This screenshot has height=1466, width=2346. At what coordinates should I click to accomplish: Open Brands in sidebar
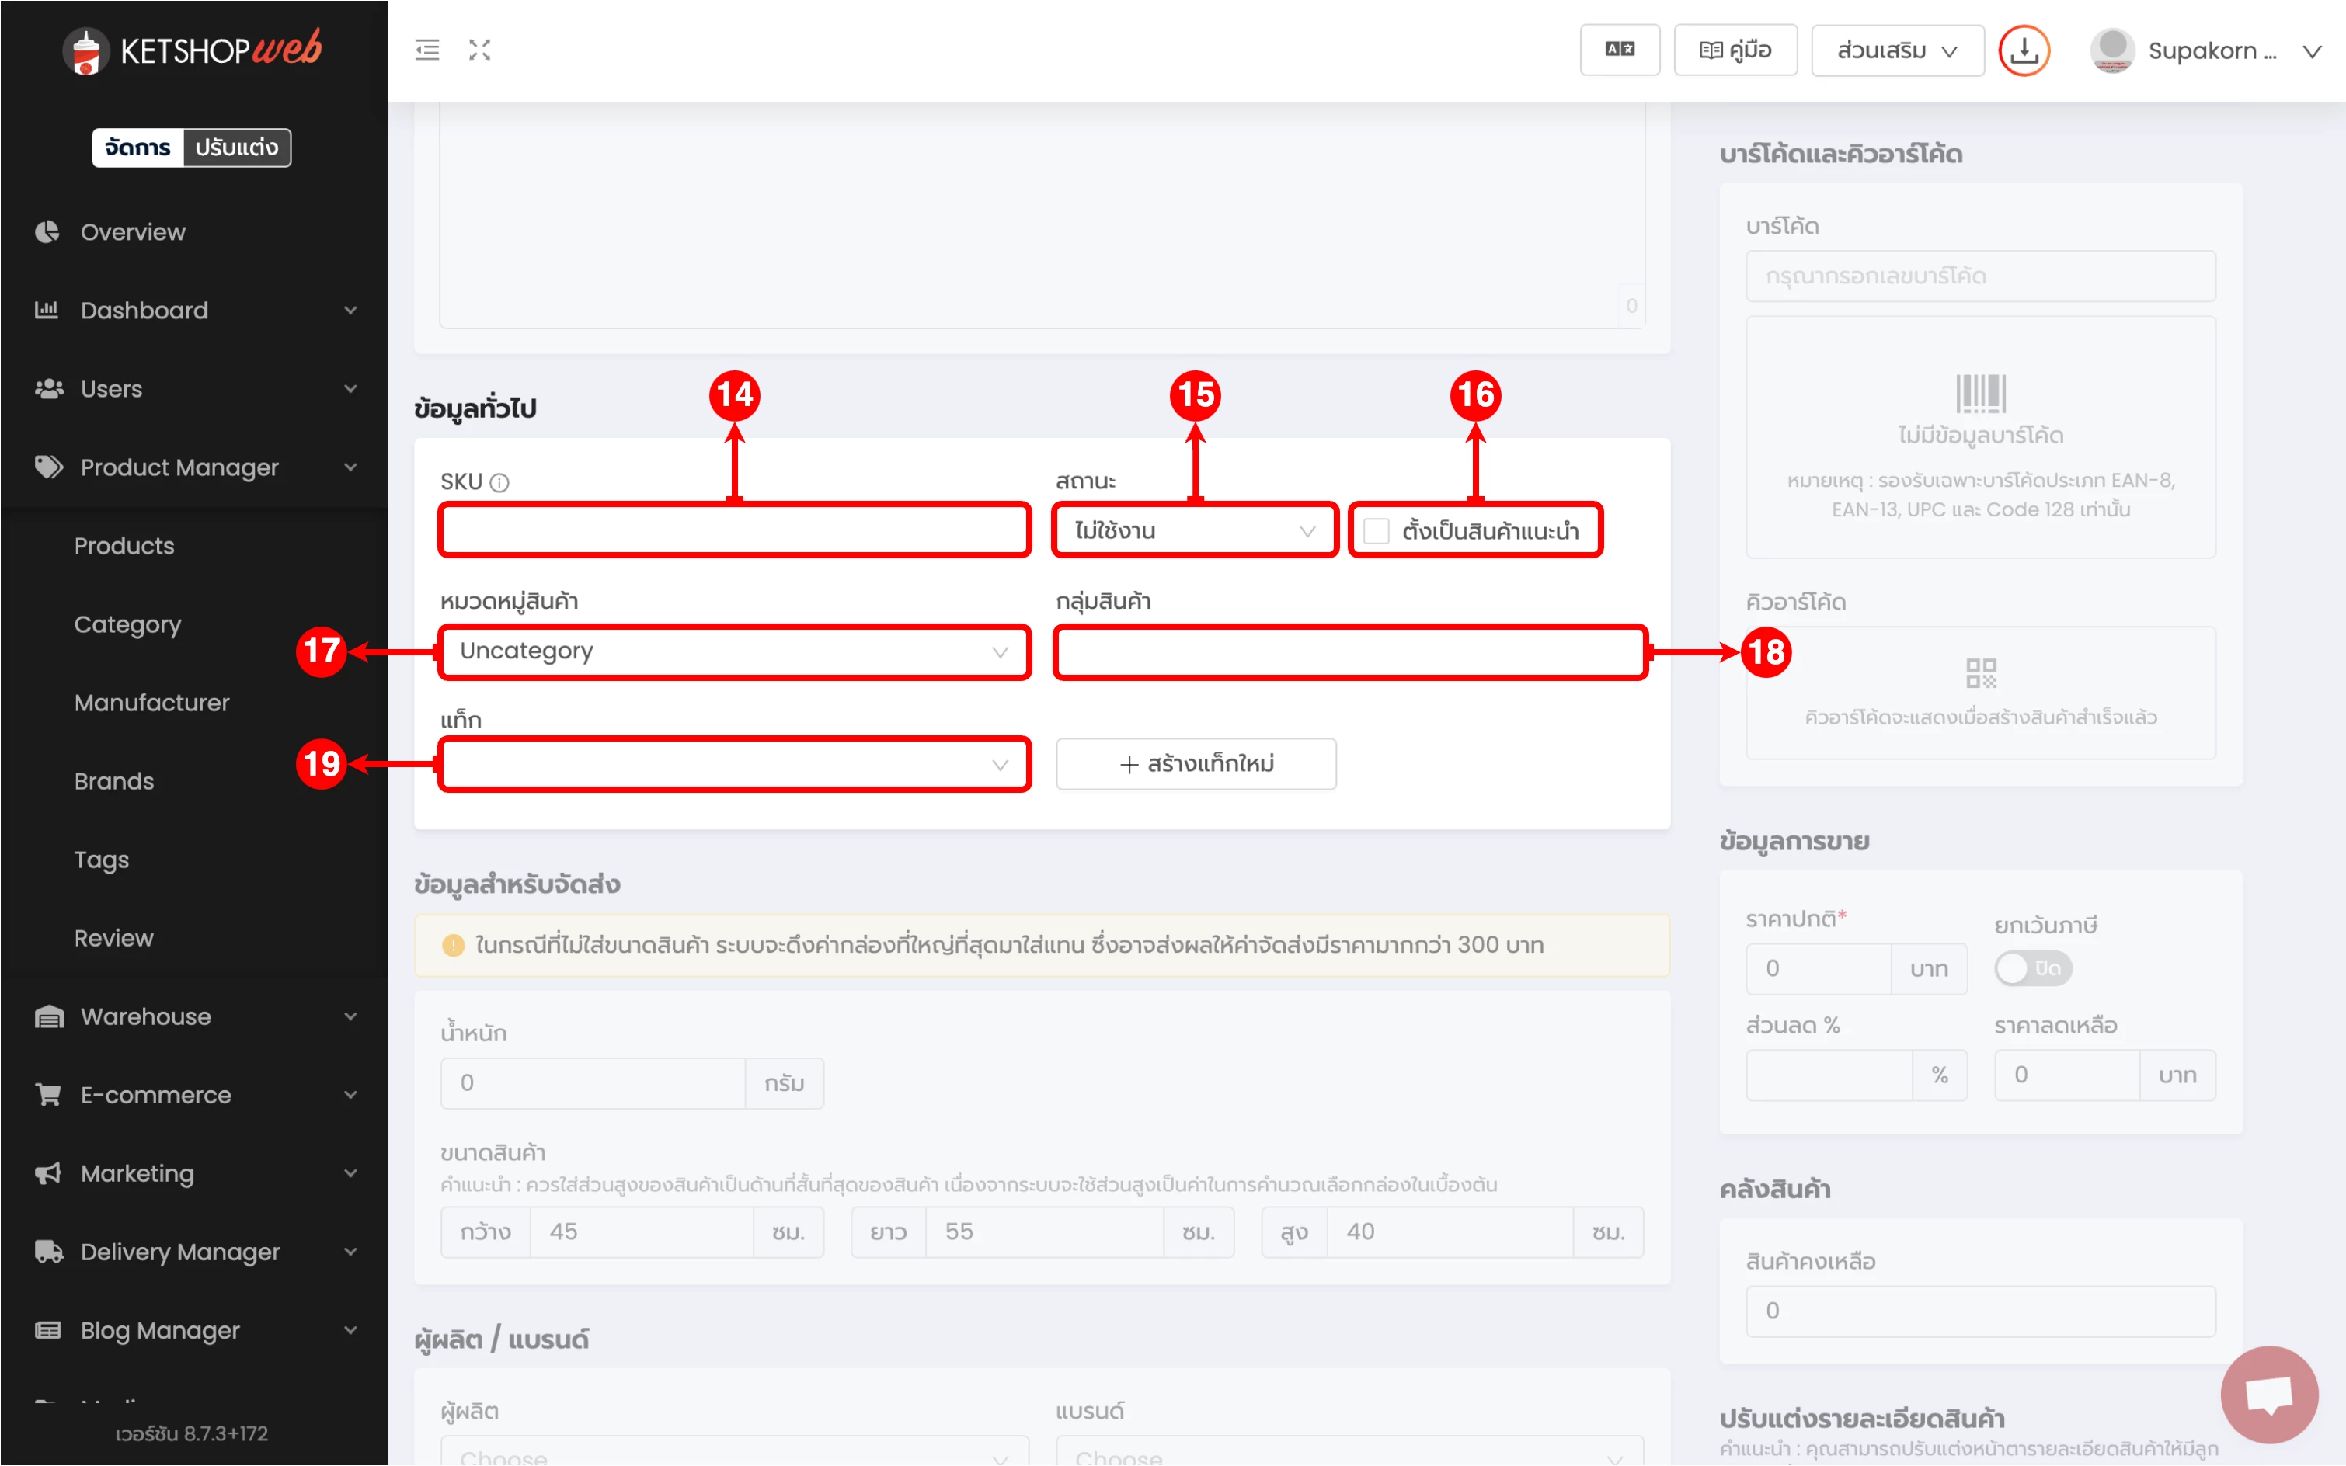coord(113,781)
